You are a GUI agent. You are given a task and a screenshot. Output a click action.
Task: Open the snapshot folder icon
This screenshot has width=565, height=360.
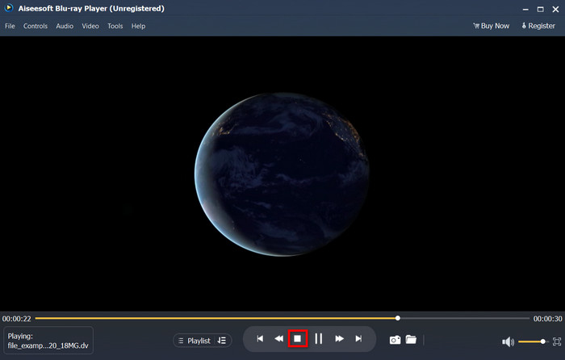tap(411, 340)
